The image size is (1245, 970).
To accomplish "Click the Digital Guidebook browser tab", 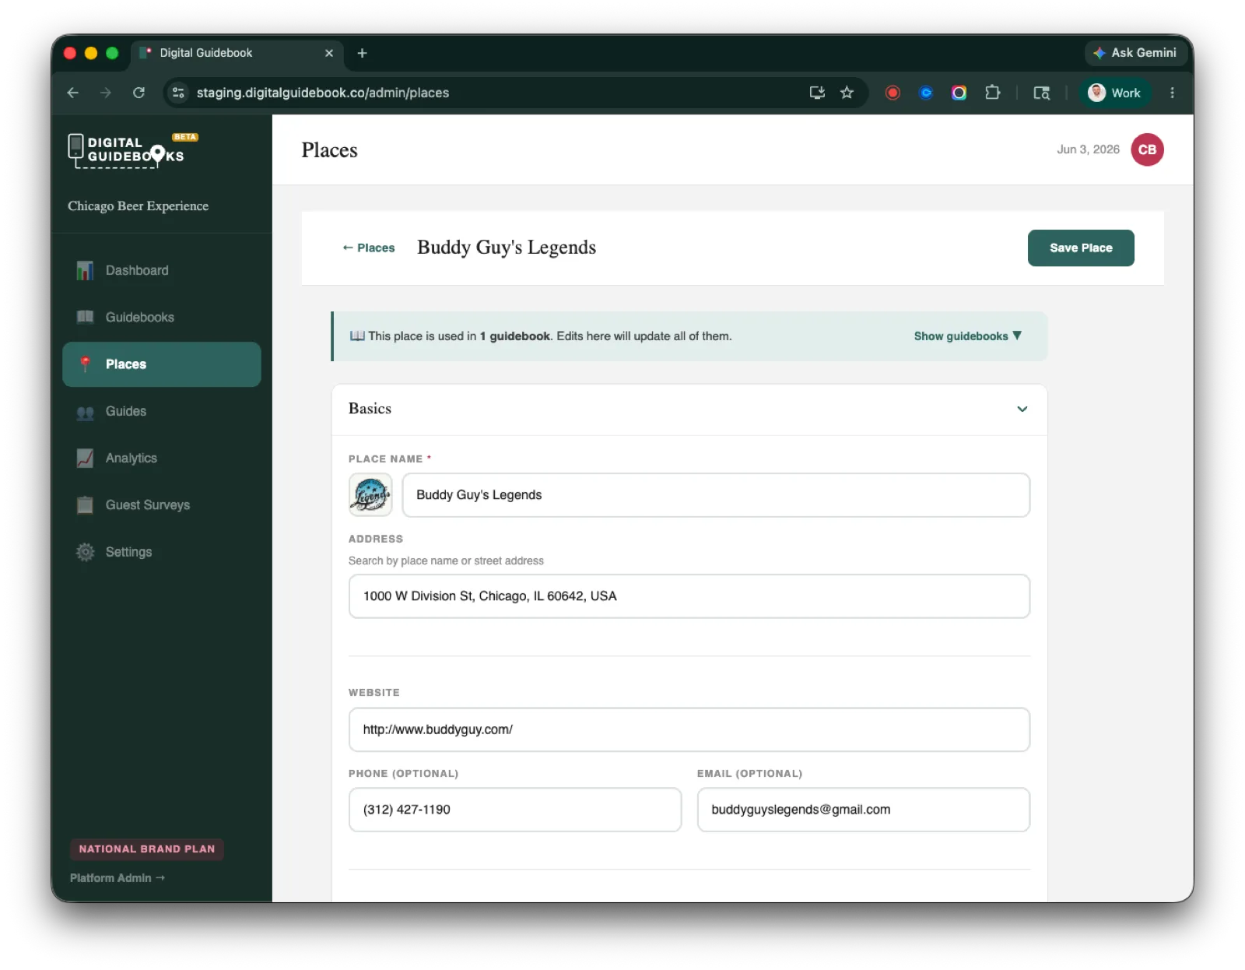I will coord(237,53).
